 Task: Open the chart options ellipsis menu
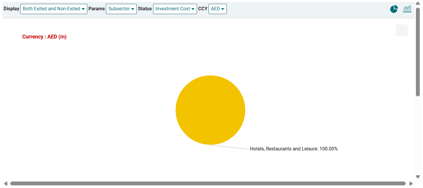point(402,30)
